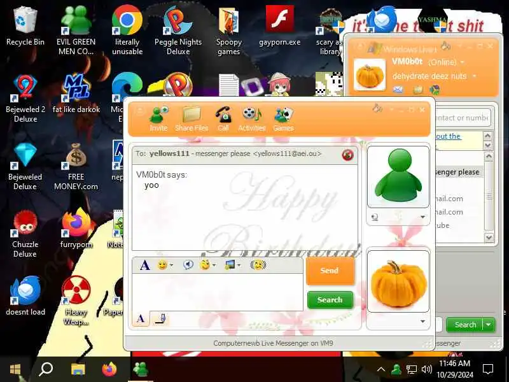Select the smiley emoticon button
This screenshot has width=509, height=382.
[x=162, y=265]
